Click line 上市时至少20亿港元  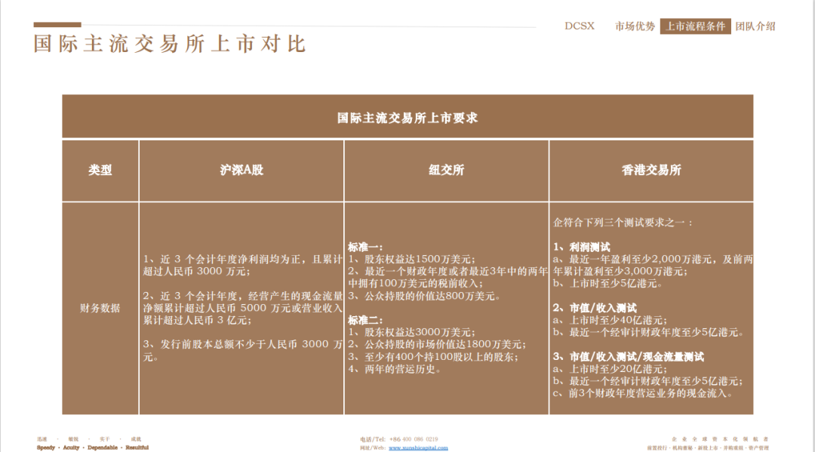[x=610, y=369]
